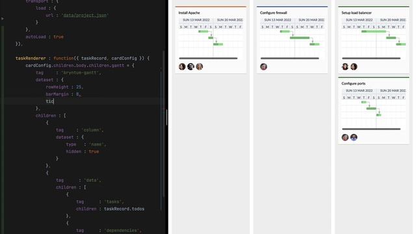Click progress bar on Configure ports card

pyautogui.click(x=371, y=129)
